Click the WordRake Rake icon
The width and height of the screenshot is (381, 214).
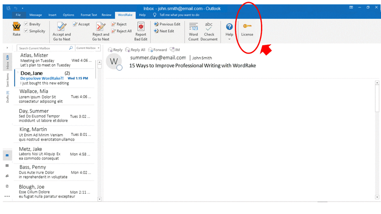click(16, 27)
